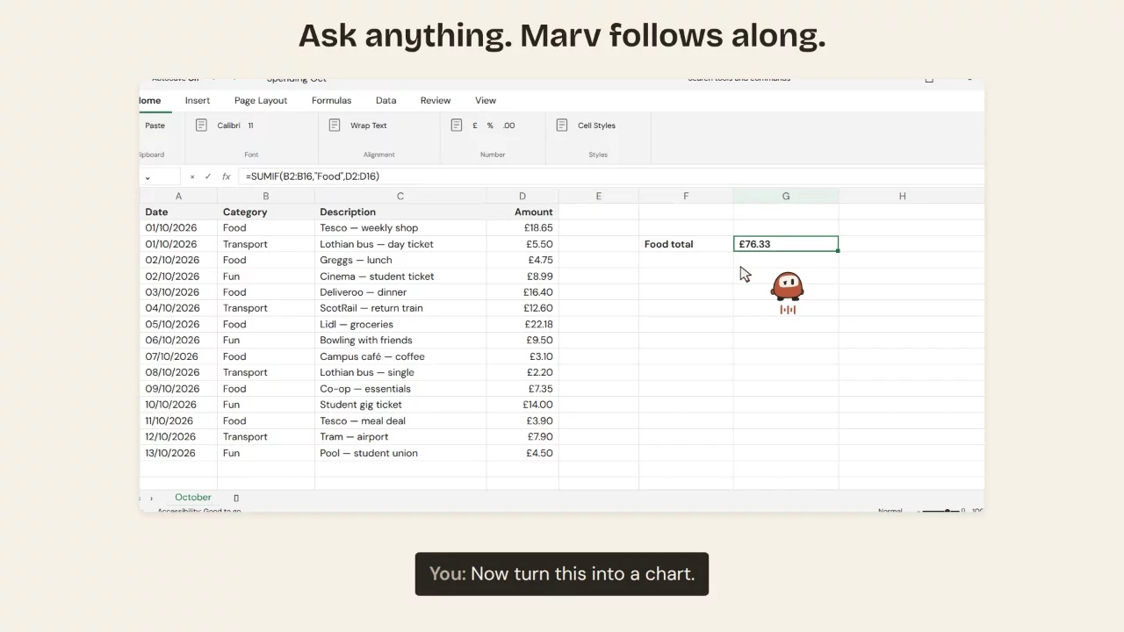Apply the percent style format

pos(490,126)
